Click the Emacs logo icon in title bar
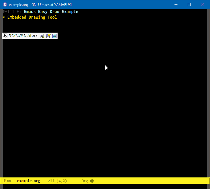210x189 pixels. coord(5,4)
